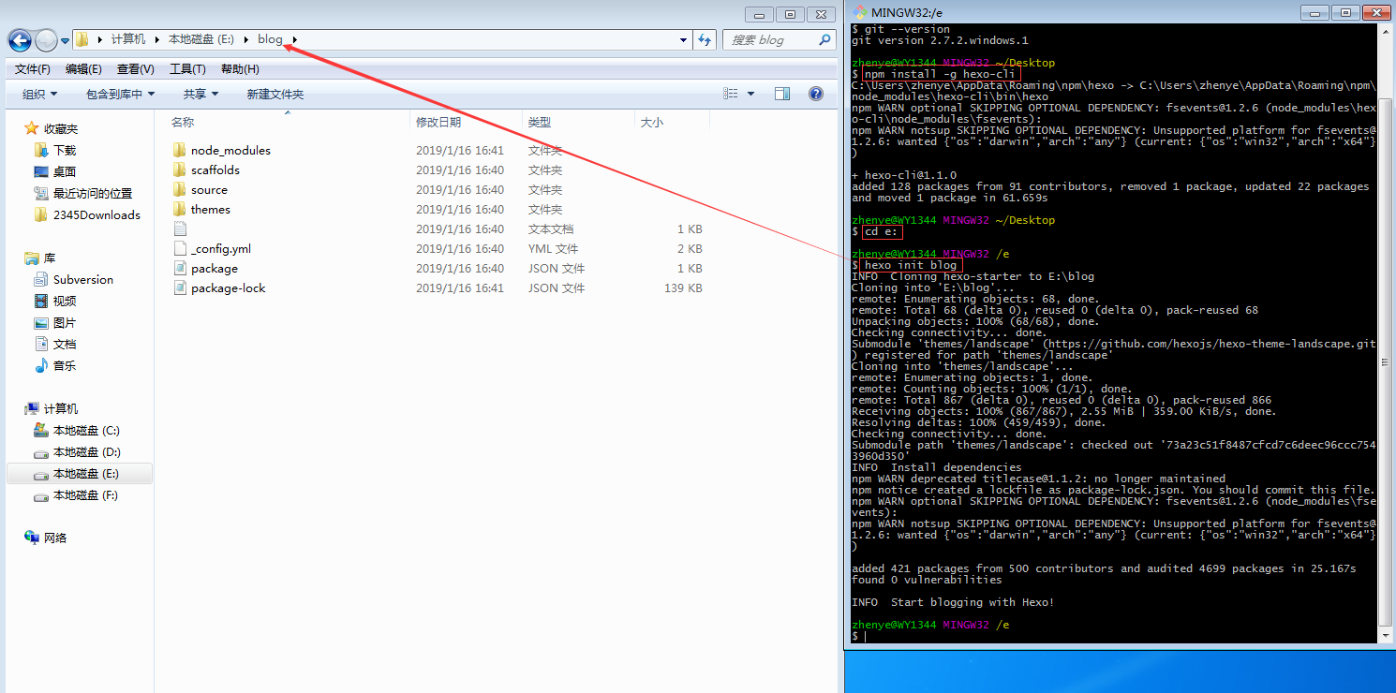Open 最近访问的位置 in navigation pane
This screenshot has width=1396, height=693.
pos(92,194)
